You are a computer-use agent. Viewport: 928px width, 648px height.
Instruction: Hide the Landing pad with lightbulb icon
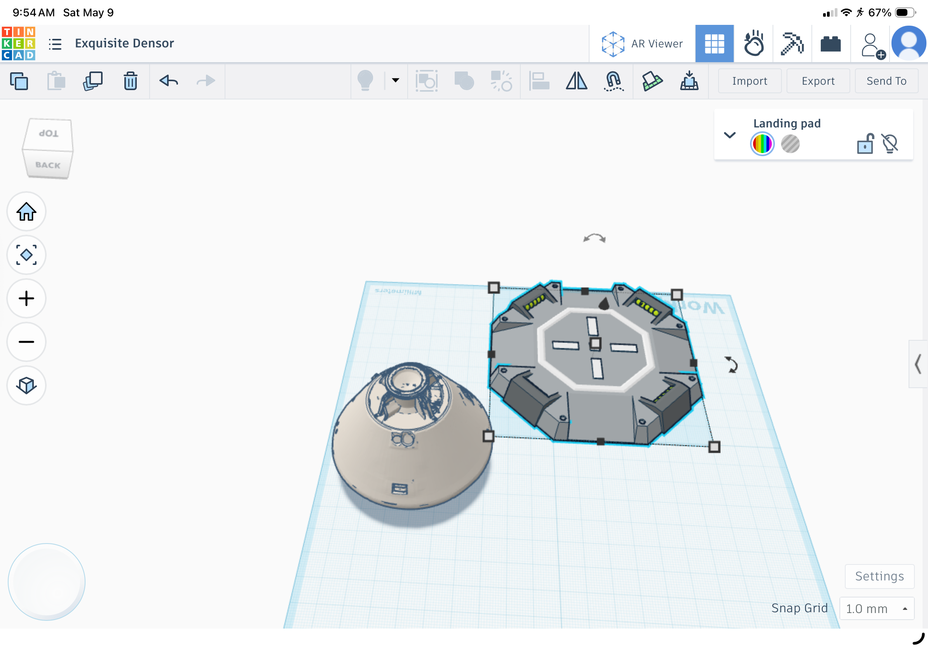pos(889,144)
